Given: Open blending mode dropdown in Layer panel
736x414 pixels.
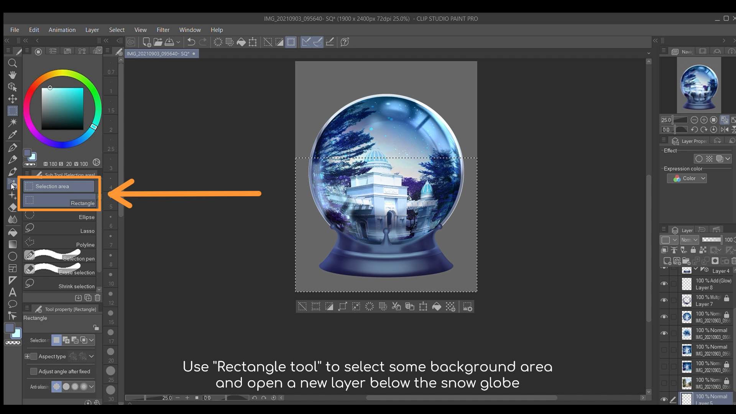Looking at the screenshot, I should click(x=690, y=240).
